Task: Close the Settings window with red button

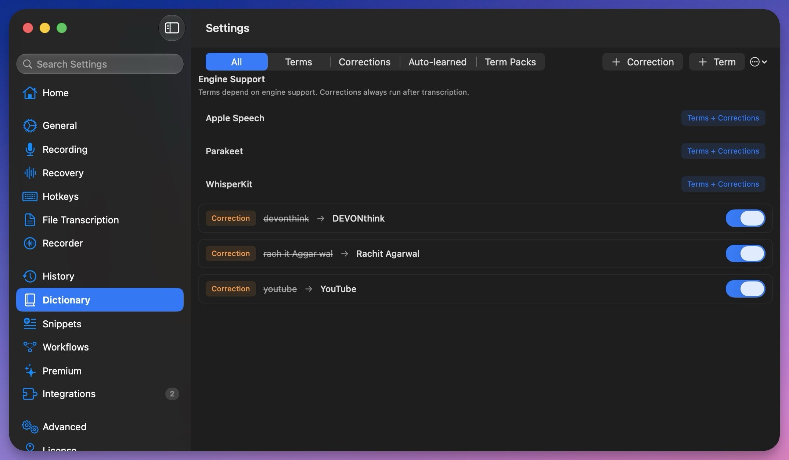Action: click(28, 28)
